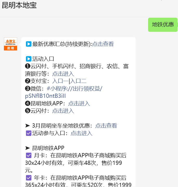Click the text 年卡：在昆明地铁APP电子商城购买后
Image resolution: width=178 pixels, height=187 pixels.
click(x=80, y=178)
